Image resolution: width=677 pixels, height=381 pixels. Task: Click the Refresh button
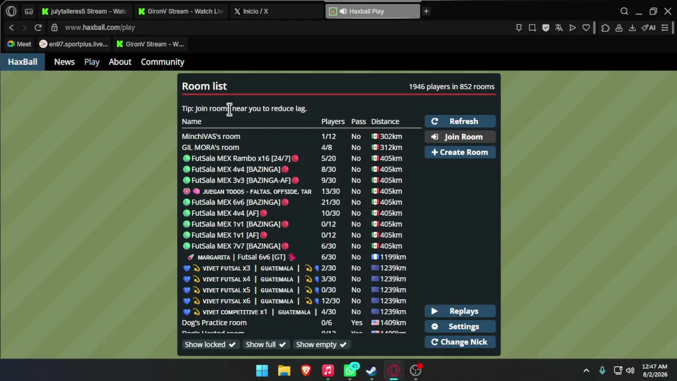460,122
